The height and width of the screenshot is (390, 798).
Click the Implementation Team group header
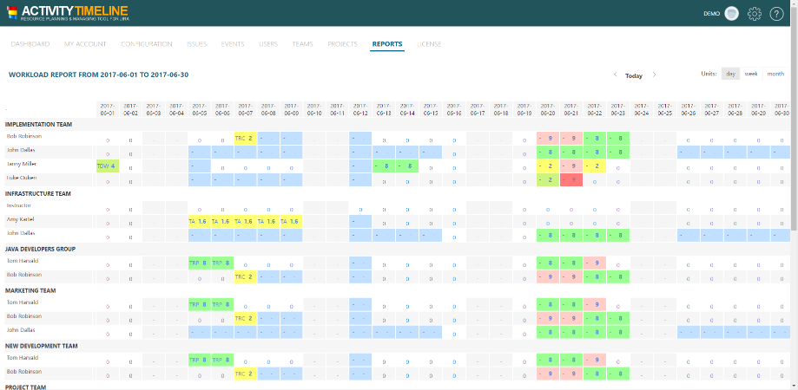point(37,124)
